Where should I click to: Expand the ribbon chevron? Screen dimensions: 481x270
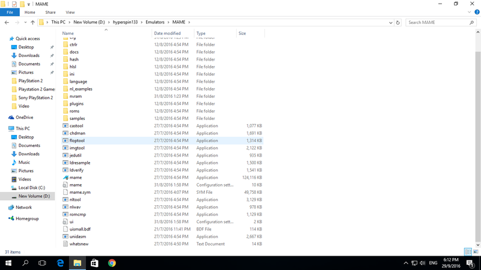click(469, 12)
